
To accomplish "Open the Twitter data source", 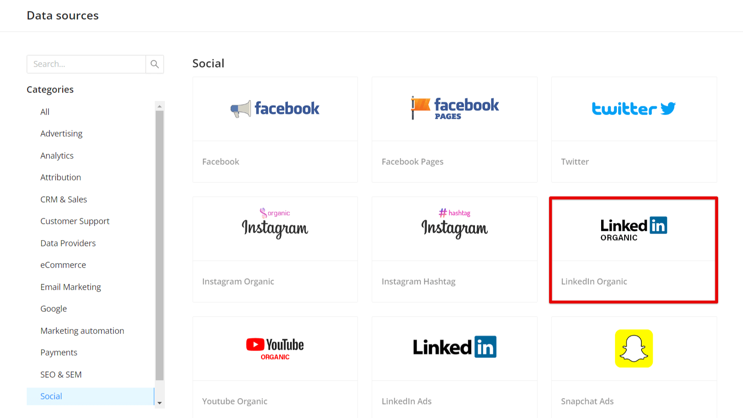I will (633, 129).
